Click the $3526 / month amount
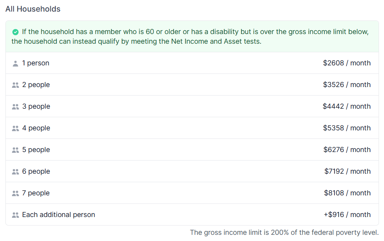384x241 pixels. pyautogui.click(x=346, y=85)
